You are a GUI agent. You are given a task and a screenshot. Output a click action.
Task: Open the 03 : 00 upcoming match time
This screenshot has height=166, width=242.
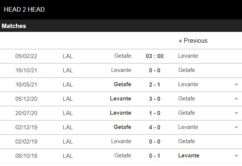coord(154,56)
